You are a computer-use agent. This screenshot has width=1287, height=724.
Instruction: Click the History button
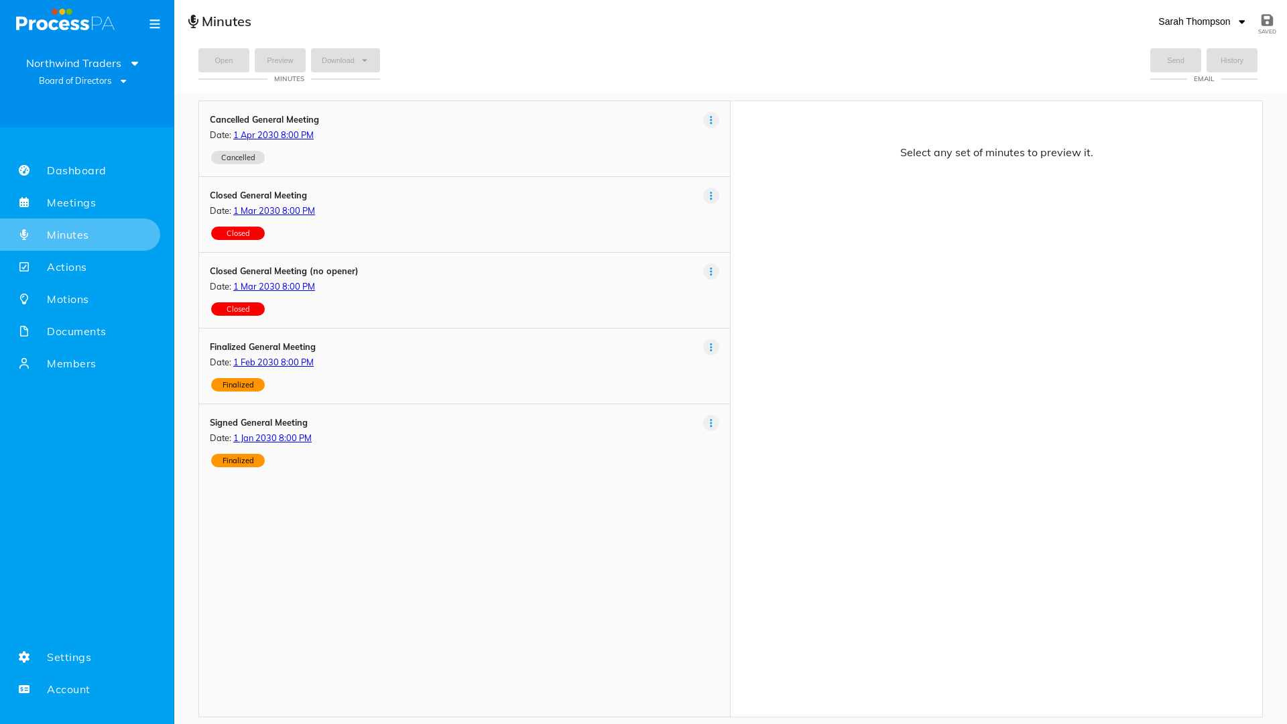1232,60
